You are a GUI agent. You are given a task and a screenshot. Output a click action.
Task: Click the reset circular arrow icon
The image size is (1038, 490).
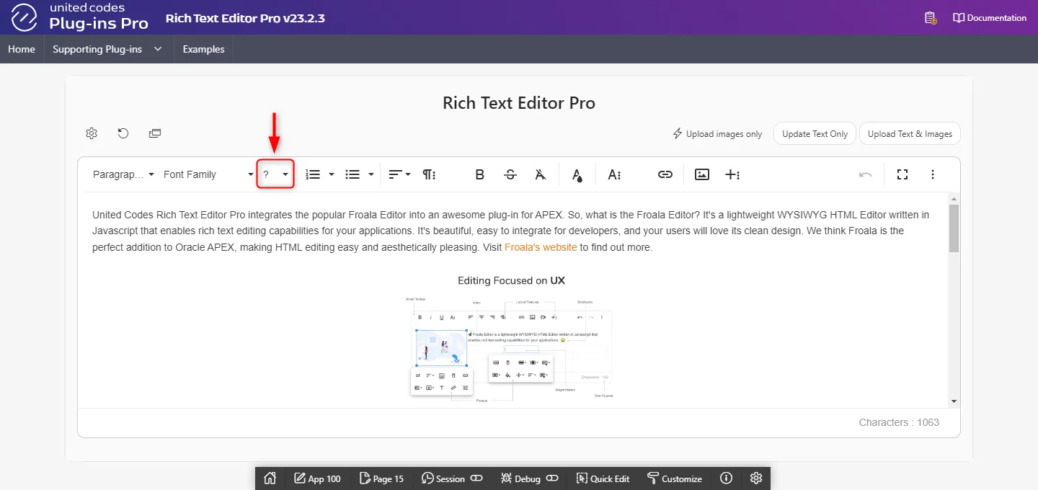pos(123,133)
